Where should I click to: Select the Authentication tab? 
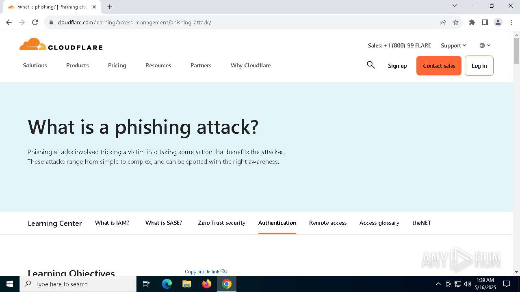pyautogui.click(x=277, y=223)
